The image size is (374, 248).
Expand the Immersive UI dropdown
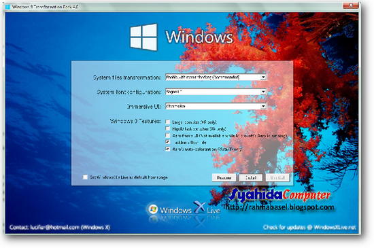[x=216, y=106]
